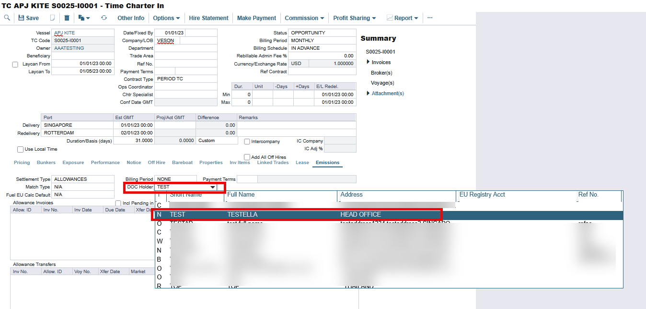Open the Report chart icon menu
The height and width of the screenshot is (309, 646).
pyautogui.click(x=402, y=18)
